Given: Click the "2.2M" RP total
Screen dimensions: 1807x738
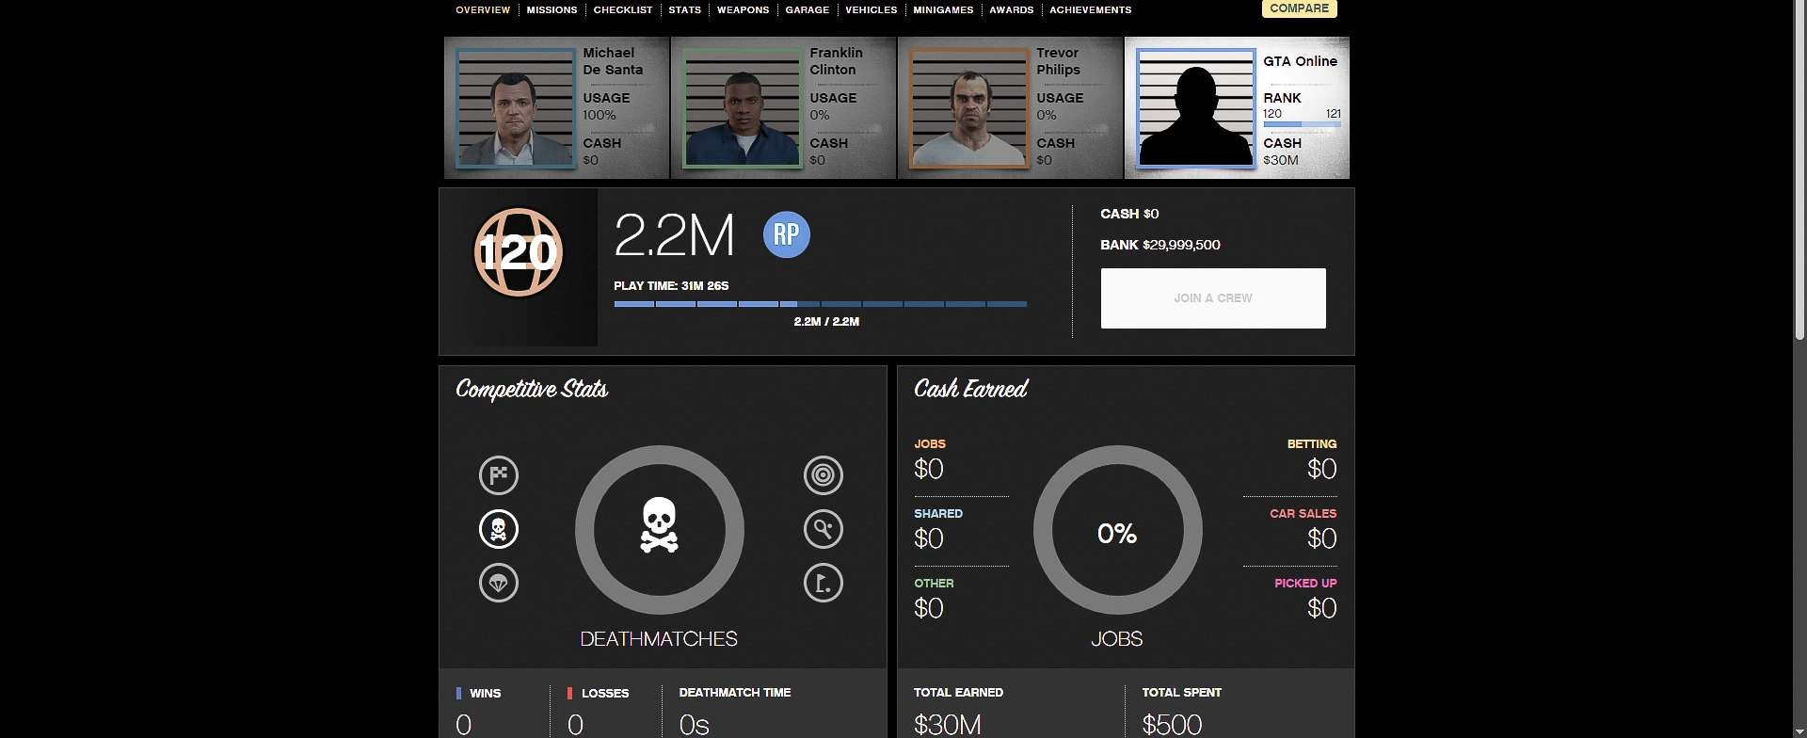Looking at the screenshot, I should [x=674, y=234].
